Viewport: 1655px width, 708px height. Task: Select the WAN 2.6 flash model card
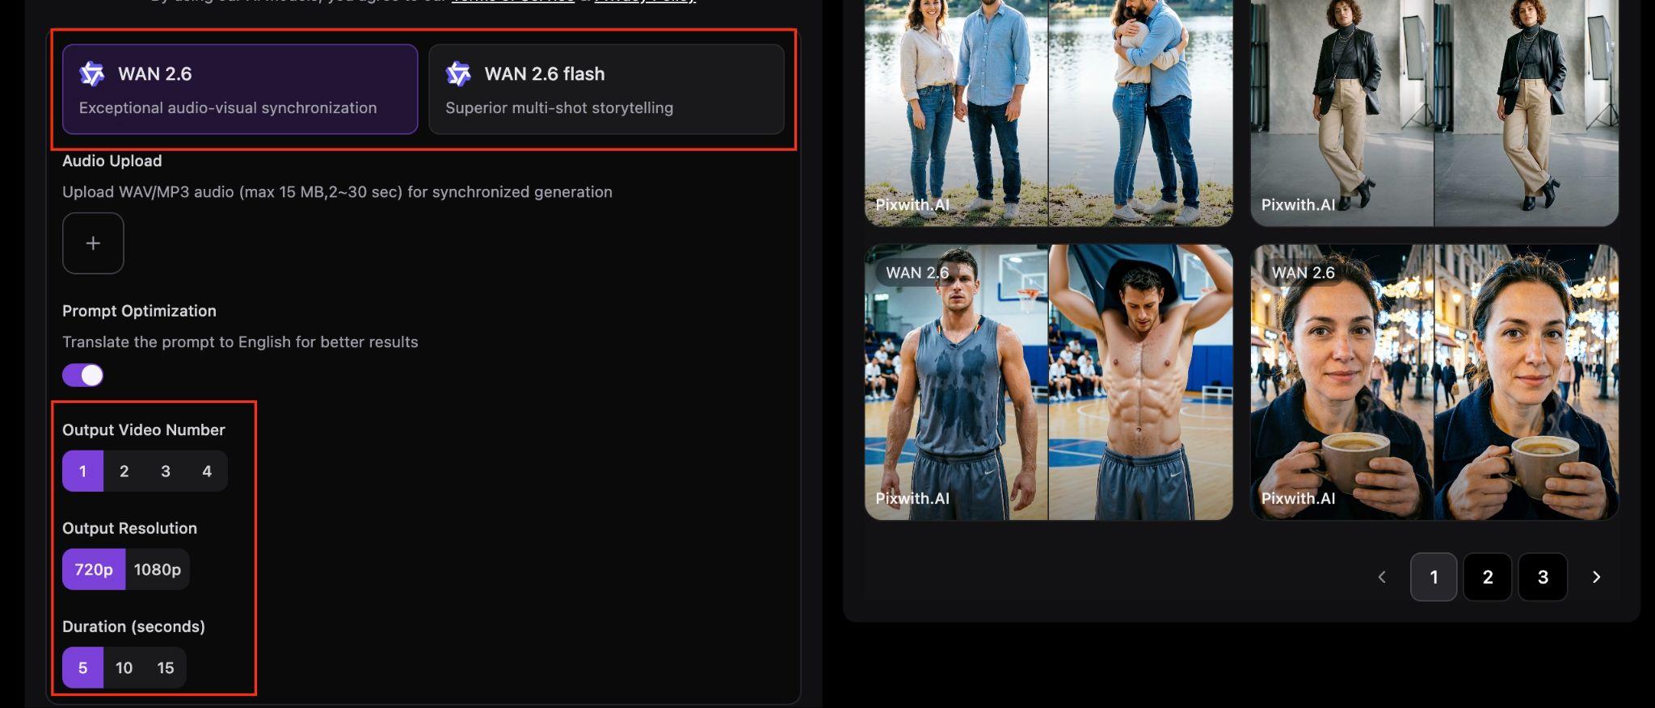[x=606, y=89]
